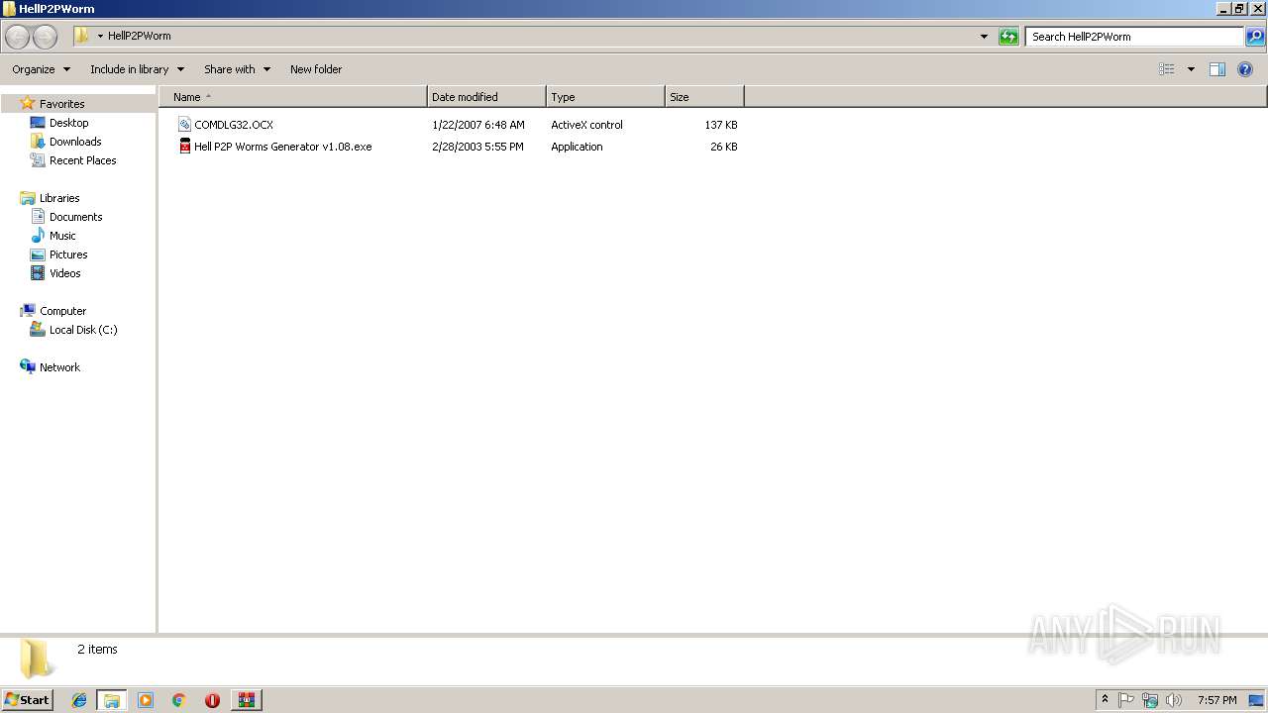Click the search magnifier icon

click(x=1255, y=37)
